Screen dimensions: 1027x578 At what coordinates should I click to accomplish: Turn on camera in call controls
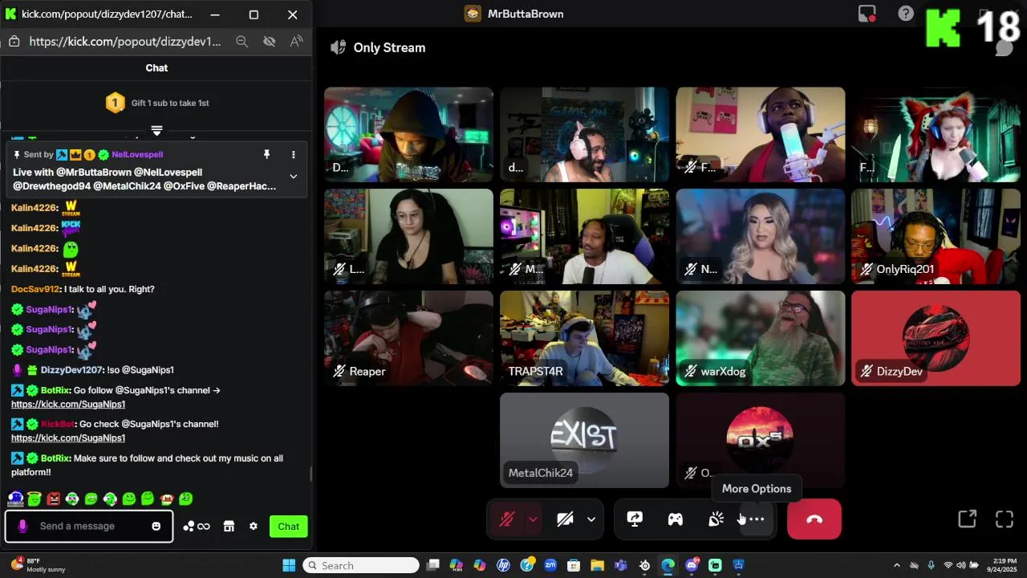coord(565,519)
